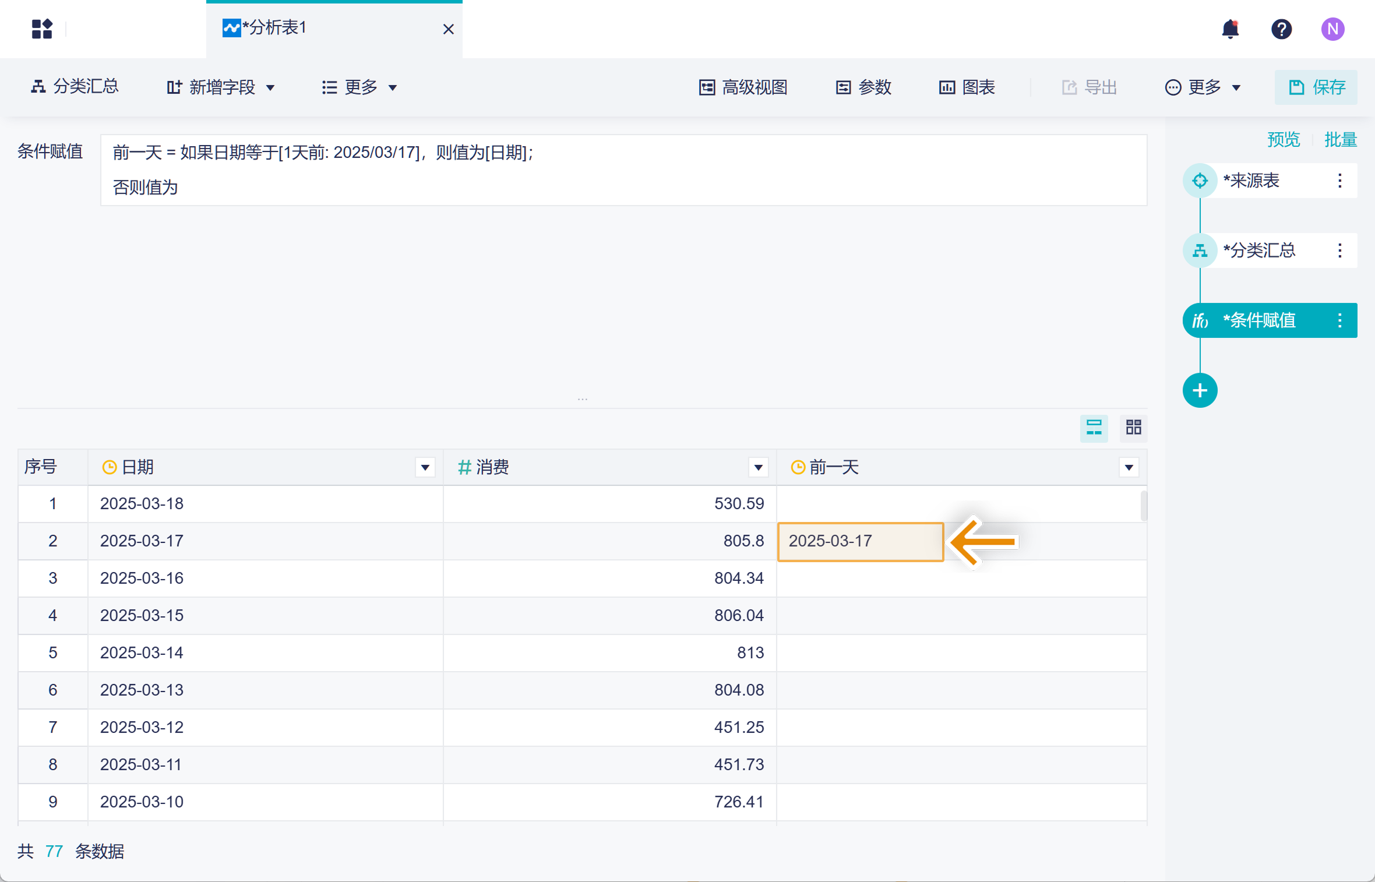1375x882 pixels.
Task: Click the 保存 save button
Action: click(1316, 87)
